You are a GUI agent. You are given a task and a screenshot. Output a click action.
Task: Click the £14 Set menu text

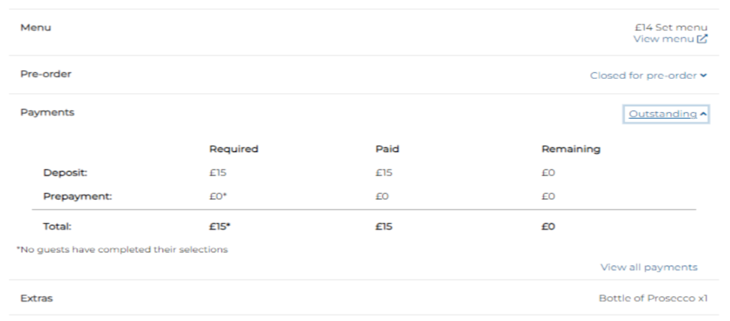671,28
